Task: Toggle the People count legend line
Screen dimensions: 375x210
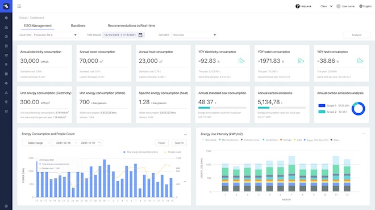Action: pyautogui.click(x=172, y=152)
